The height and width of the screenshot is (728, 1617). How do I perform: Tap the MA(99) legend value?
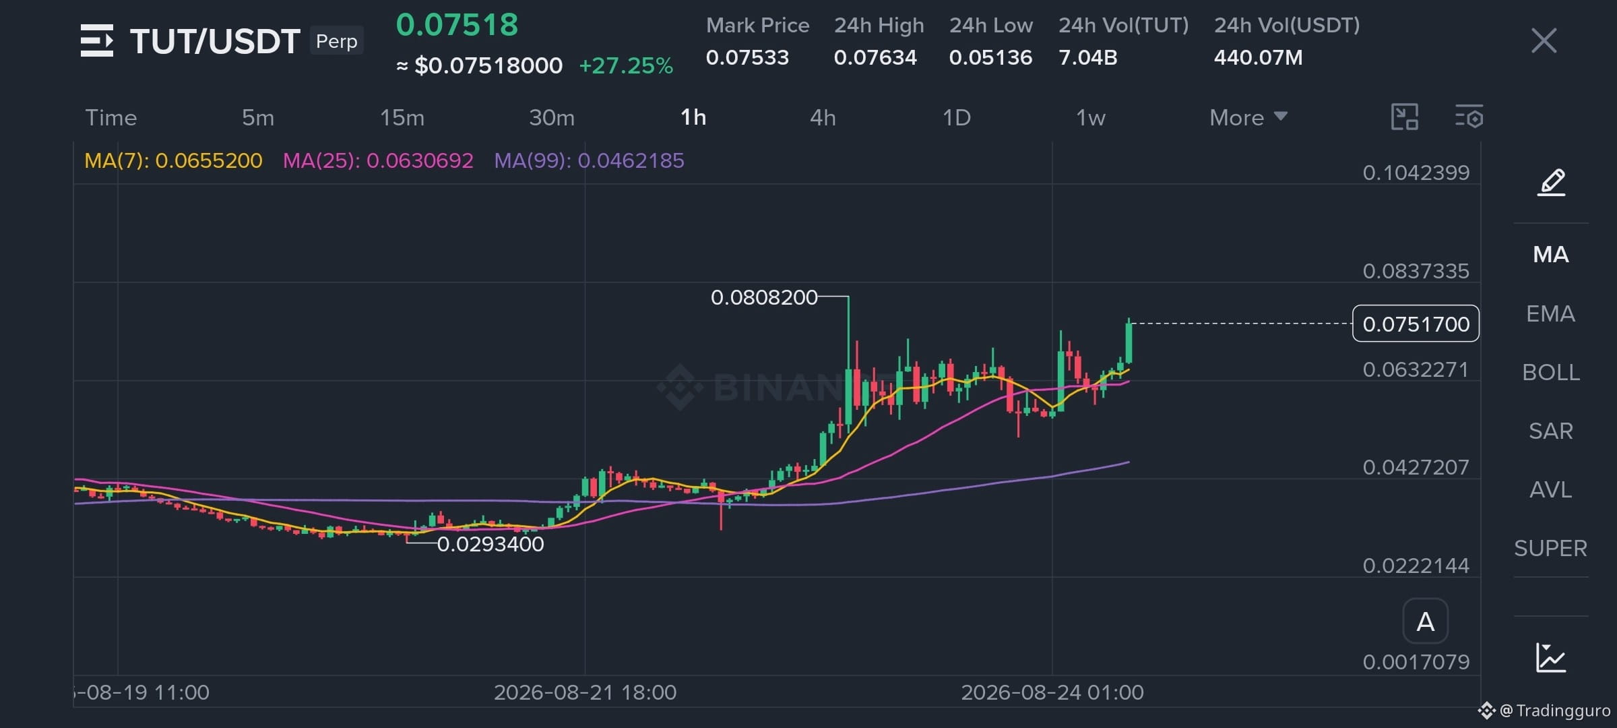pyautogui.click(x=589, y=160)
